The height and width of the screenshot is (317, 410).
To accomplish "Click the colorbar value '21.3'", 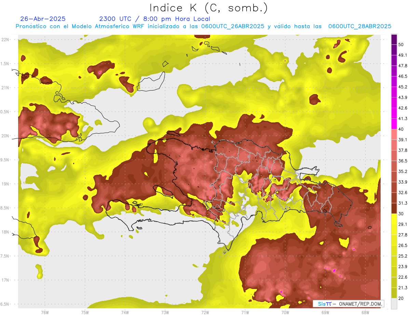I will click(x=402, y=288).
